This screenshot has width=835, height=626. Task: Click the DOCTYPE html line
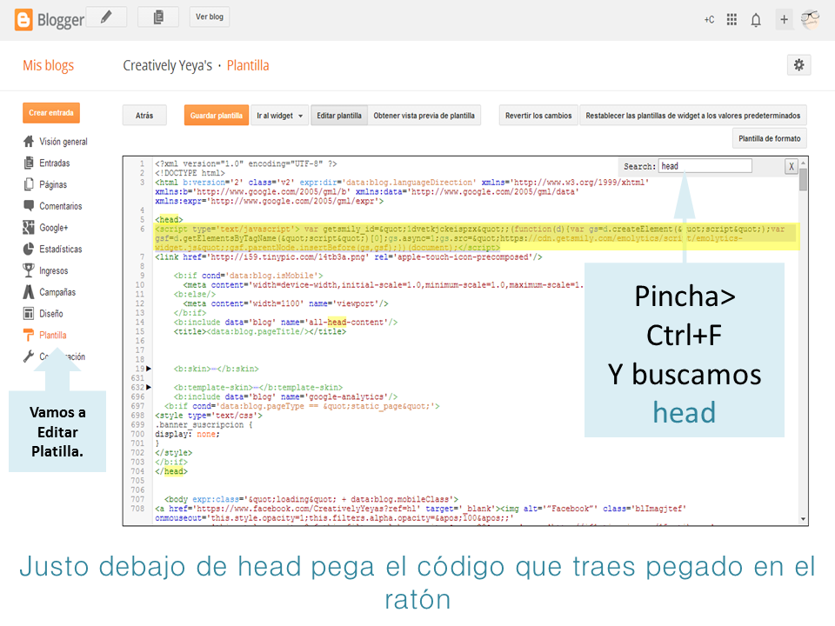pyautogui.click(x=190, y=172)
